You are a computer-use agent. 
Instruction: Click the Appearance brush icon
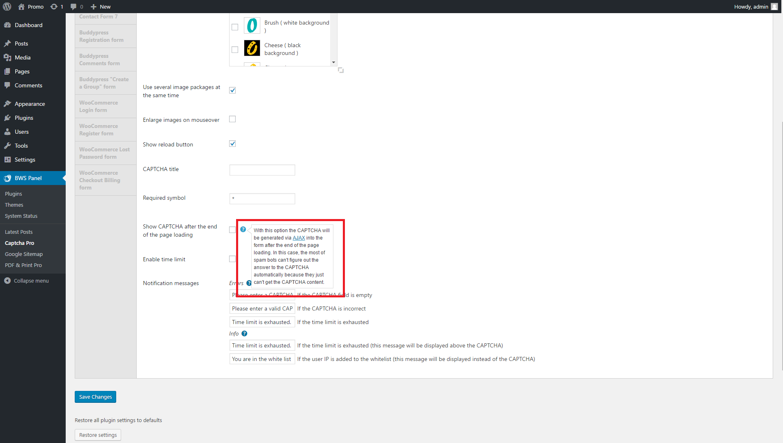pos(7,104)
